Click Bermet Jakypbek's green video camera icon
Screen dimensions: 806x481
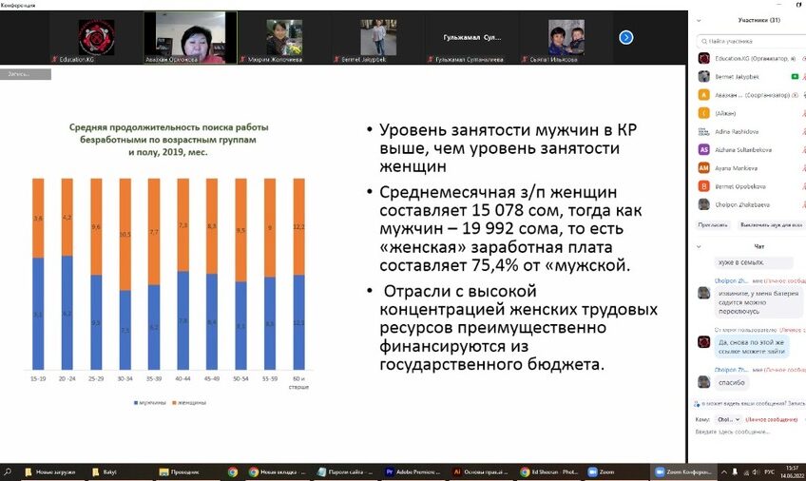click(794, 76)
